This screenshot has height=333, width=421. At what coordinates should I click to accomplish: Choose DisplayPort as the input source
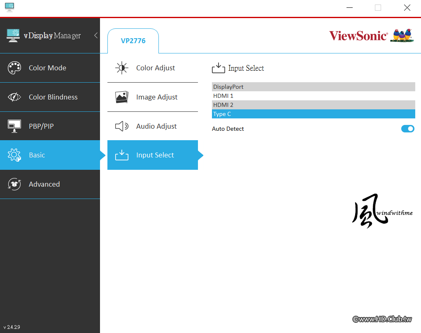coord(313,87)
